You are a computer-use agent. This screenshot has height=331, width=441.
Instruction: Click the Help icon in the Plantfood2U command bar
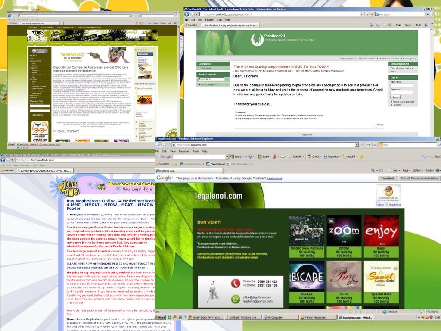point(426,25)
